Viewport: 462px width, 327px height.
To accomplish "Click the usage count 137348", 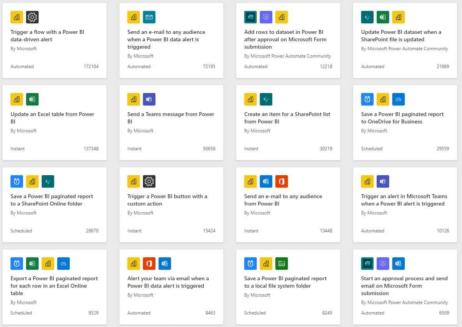I will (x=91, y=149).
